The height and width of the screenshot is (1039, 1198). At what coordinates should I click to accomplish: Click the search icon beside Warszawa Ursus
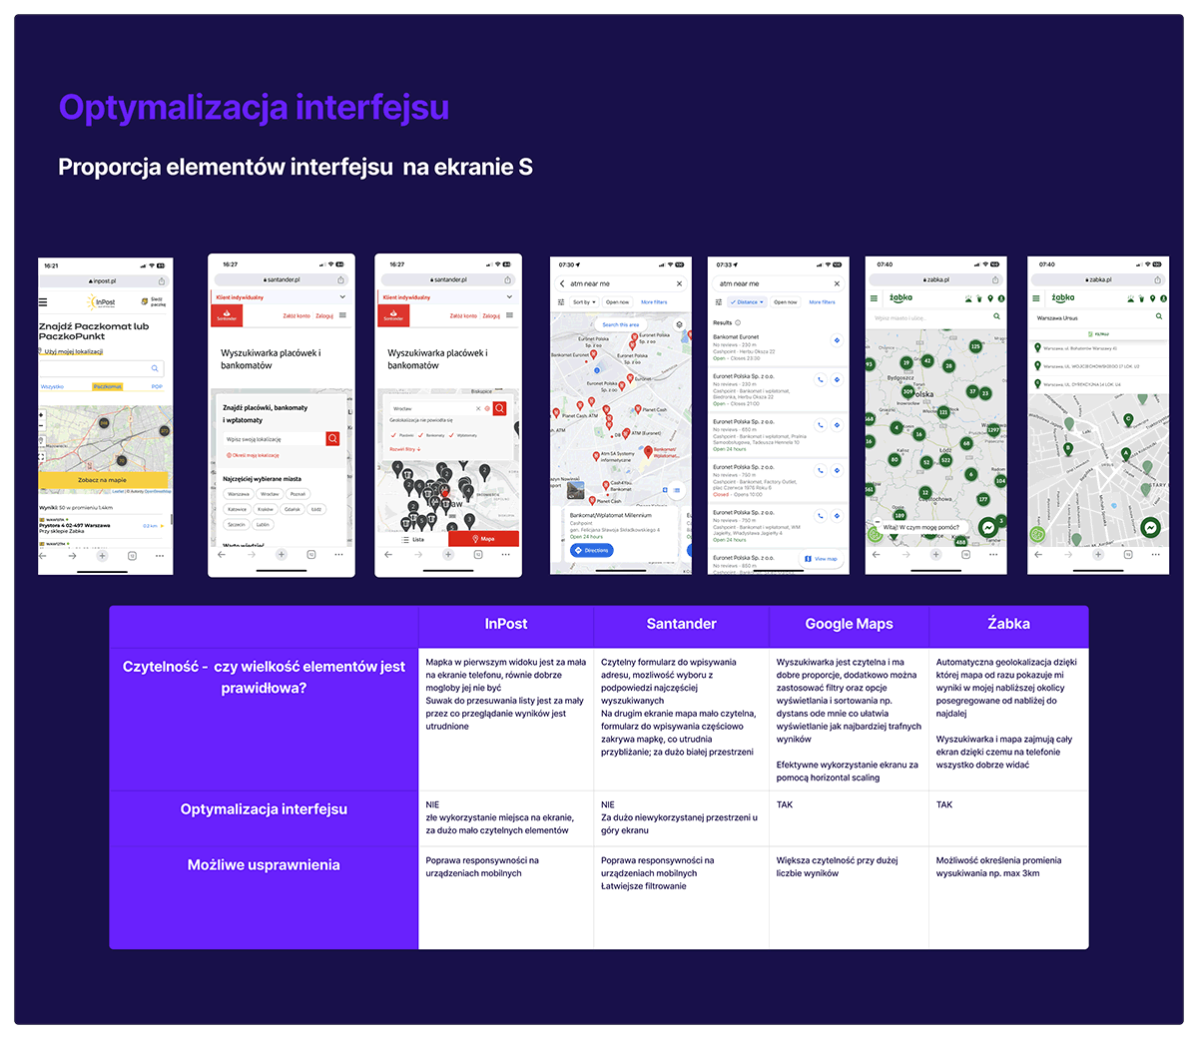pyautogui.click(x=1158, y=316)
